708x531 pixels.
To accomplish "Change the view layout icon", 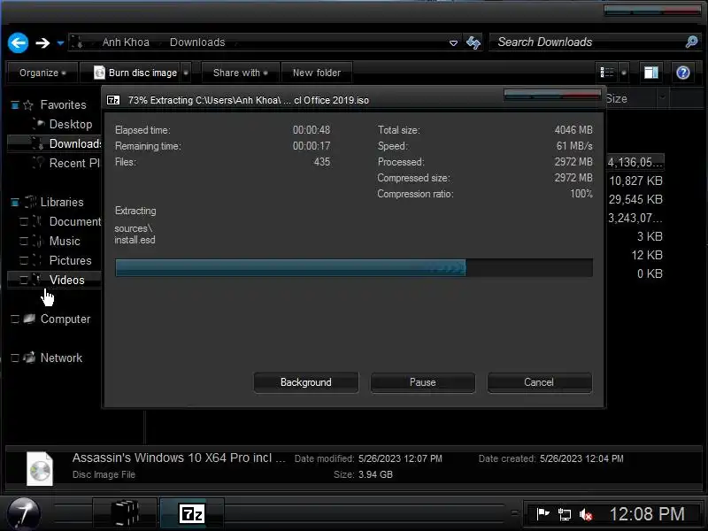I will pyautogui.click(x=607, y=73).
